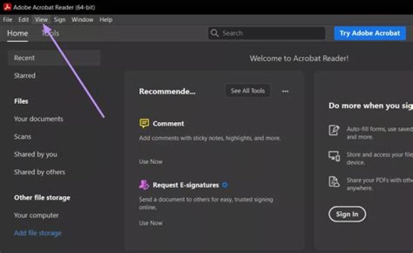Click the share PDFs document icon

coord(334,182)
